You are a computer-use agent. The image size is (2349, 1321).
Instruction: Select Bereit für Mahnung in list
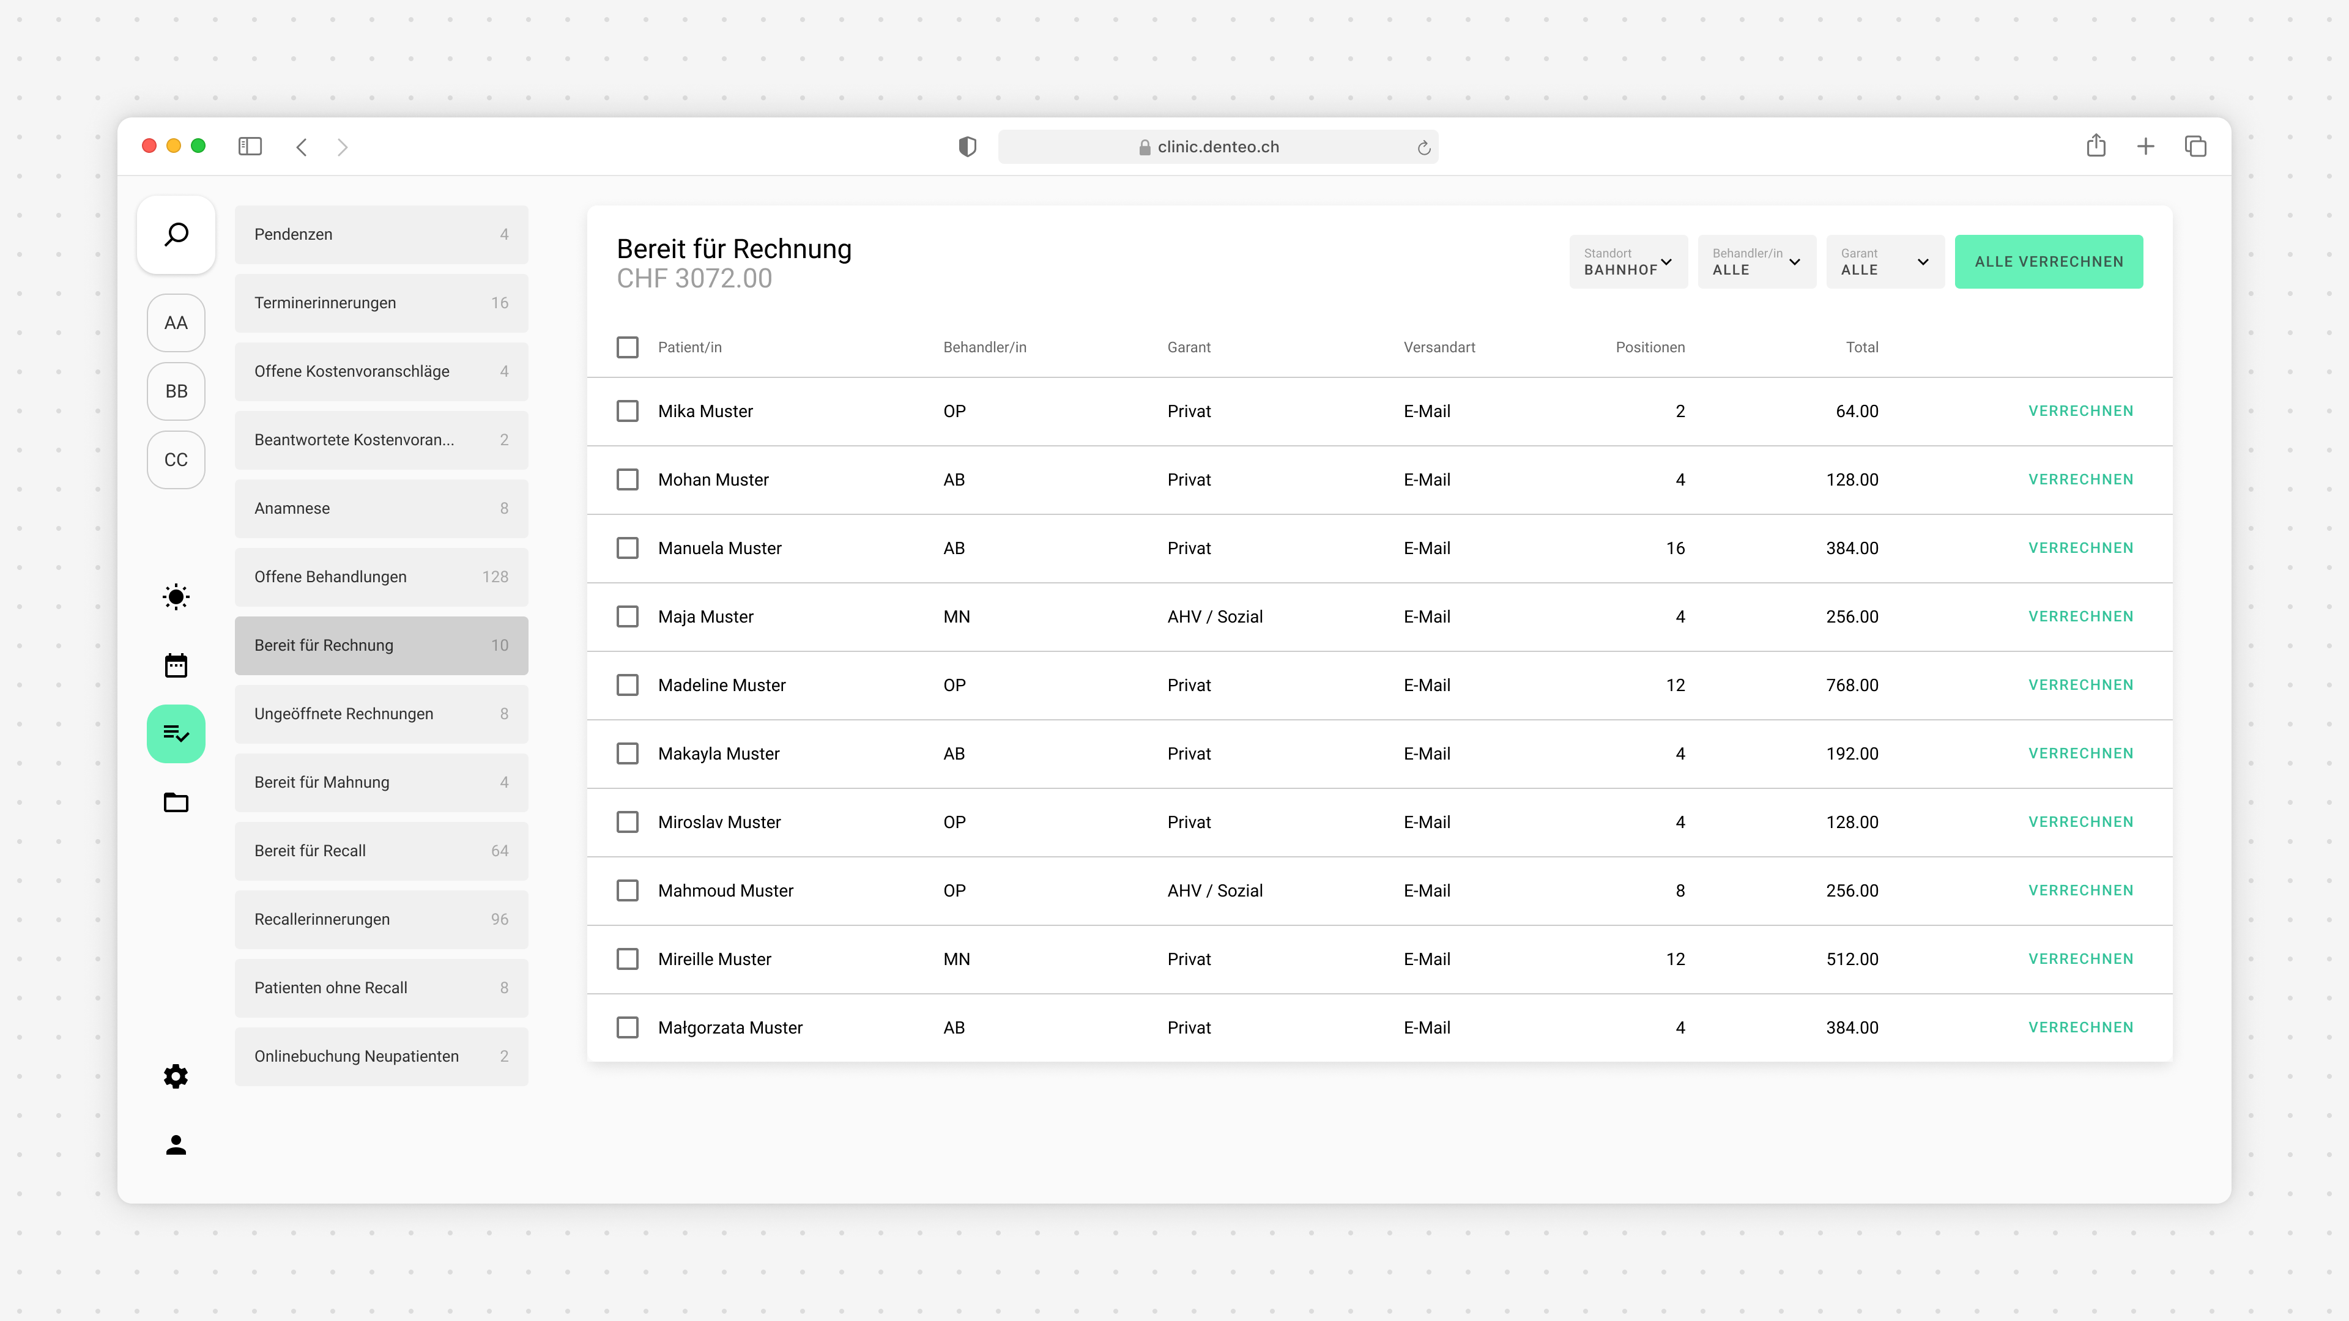pyautogui.click(x=381, y=782)
